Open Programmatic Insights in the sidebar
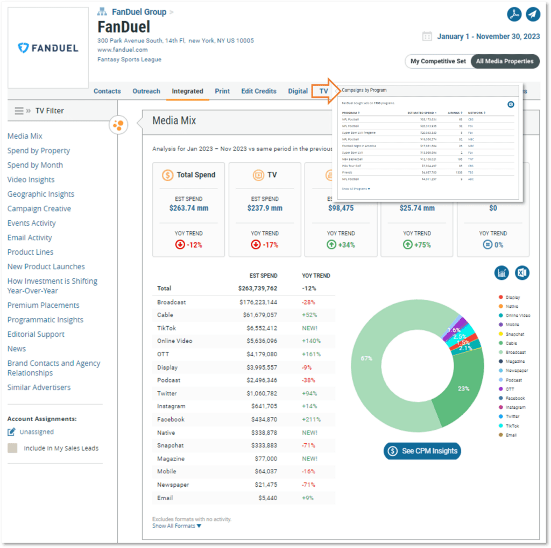 [45, 320]
